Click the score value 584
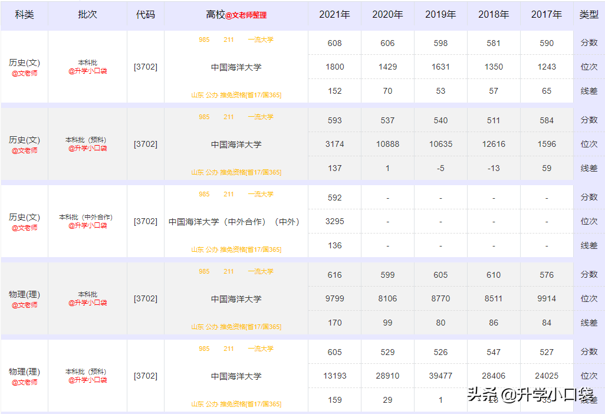 coord(547,120)
